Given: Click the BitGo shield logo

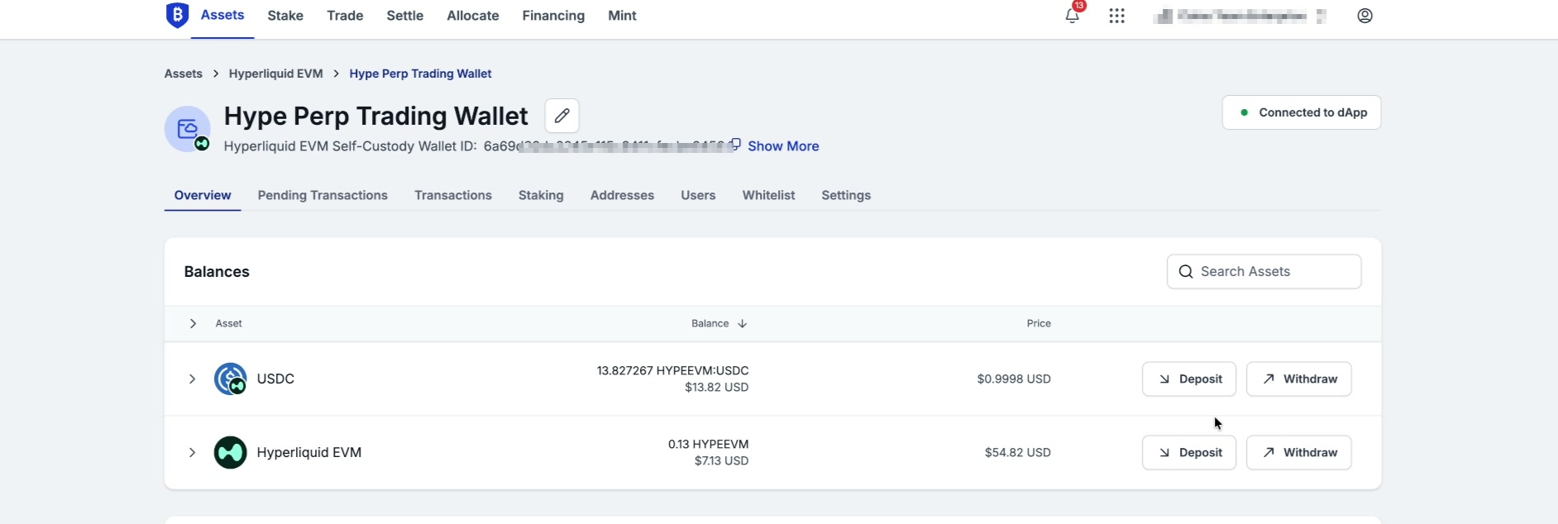Looking at the screenshot, I should (x=177, y=15).
